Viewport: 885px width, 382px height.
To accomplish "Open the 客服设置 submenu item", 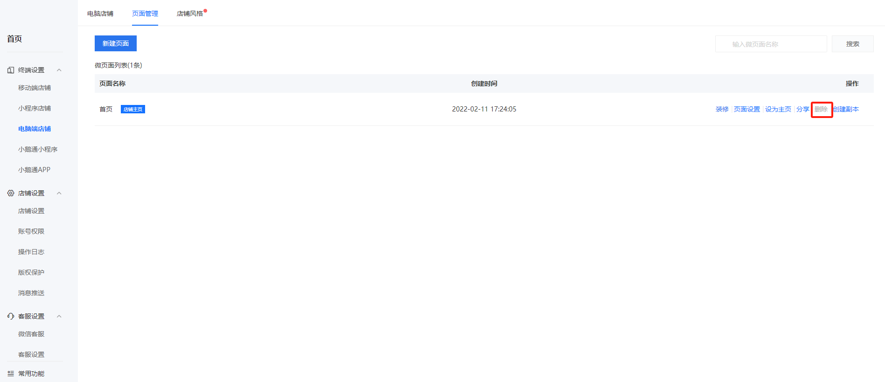I will tap(31, 354).
